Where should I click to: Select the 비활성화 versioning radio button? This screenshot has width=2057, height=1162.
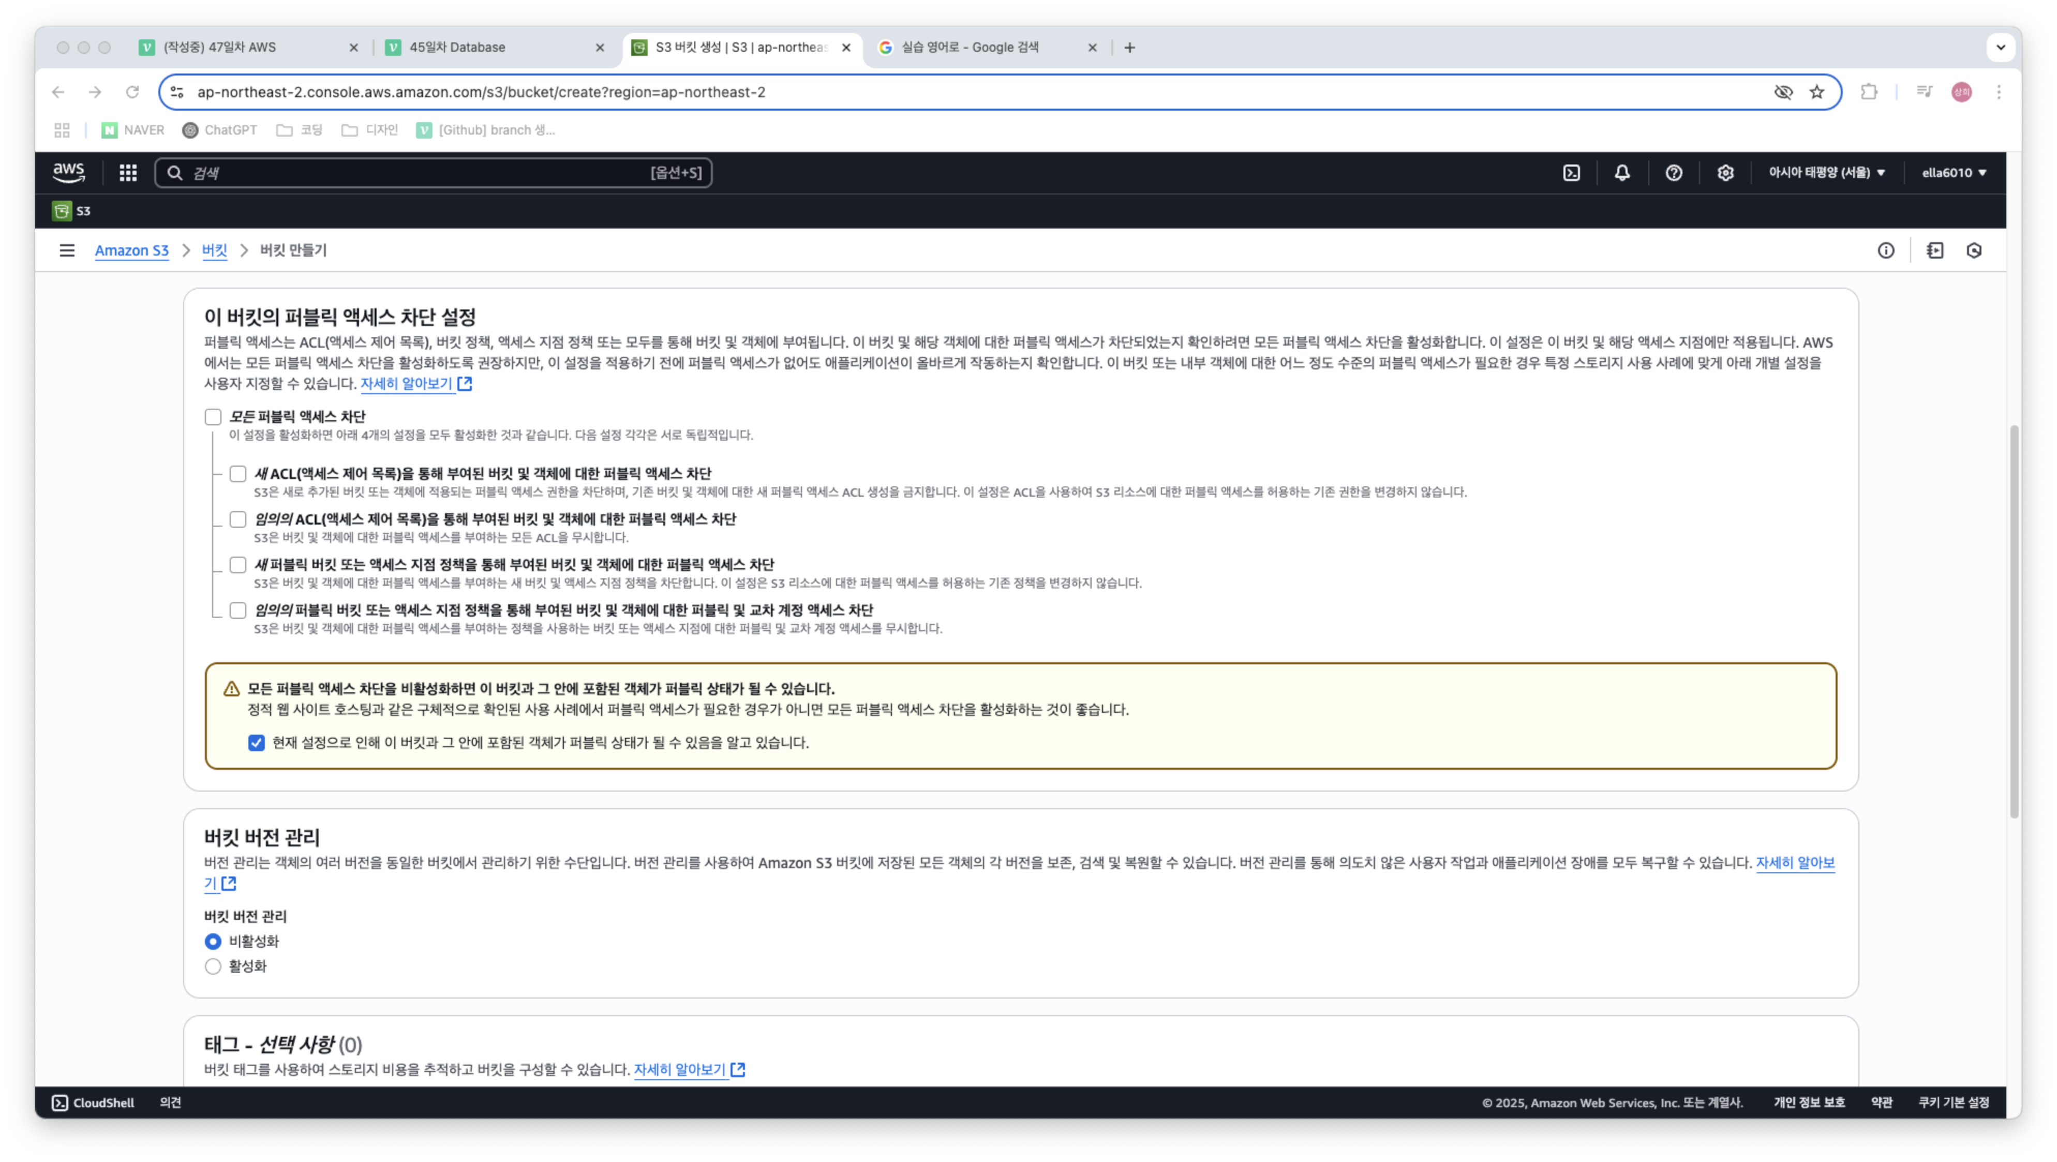point(213,942)
